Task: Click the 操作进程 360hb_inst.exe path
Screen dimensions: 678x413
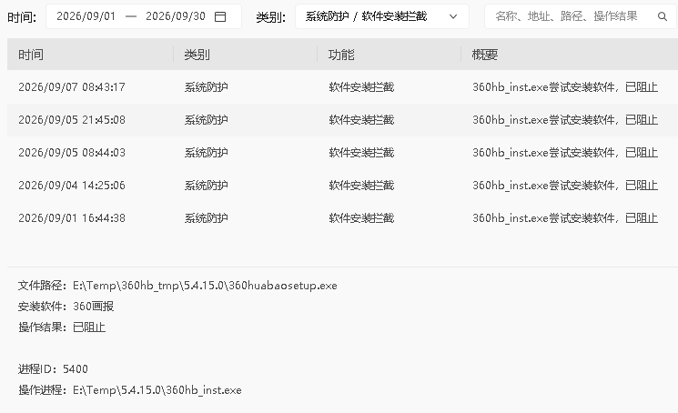Action: tap(157, 390)
